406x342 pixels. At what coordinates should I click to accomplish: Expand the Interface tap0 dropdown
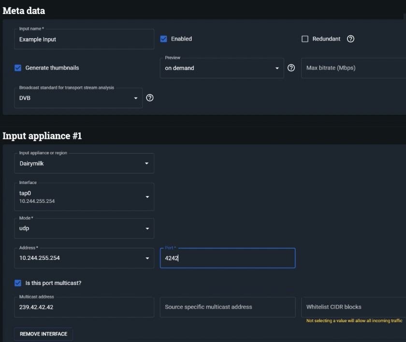point(84,197)
